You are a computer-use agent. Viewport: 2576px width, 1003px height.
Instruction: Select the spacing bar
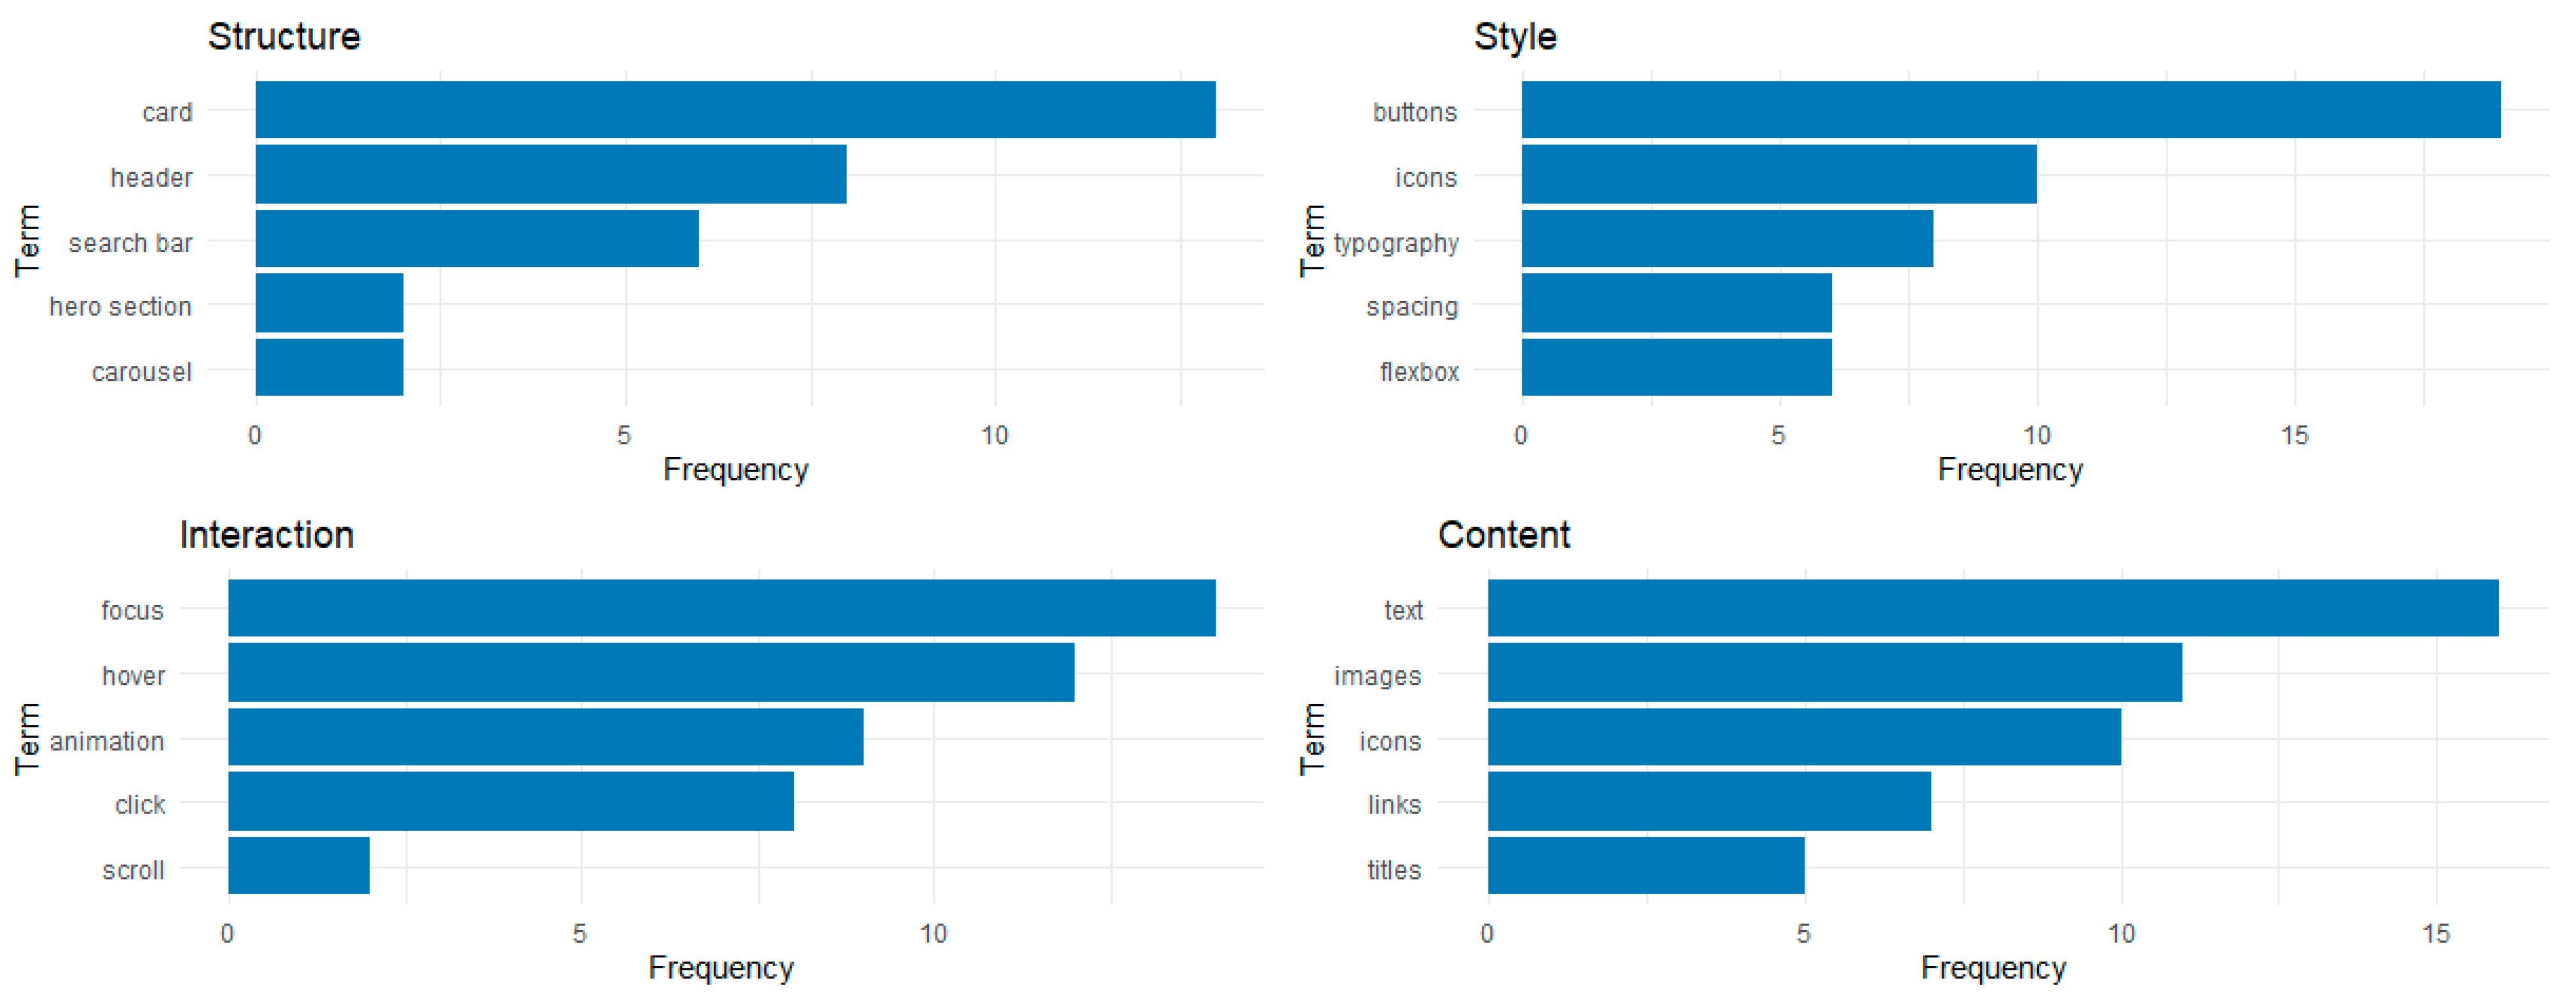coord(1676,303)
